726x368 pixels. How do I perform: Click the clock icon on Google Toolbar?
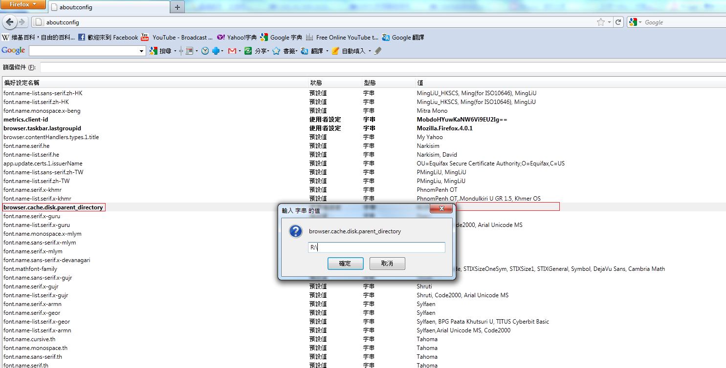point(205,50)
